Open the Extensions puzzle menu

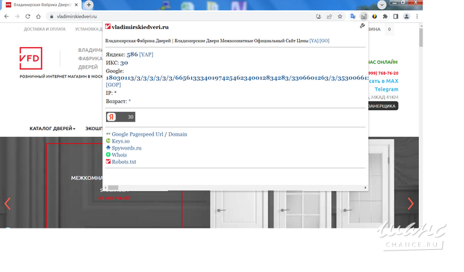pos(385,17)
